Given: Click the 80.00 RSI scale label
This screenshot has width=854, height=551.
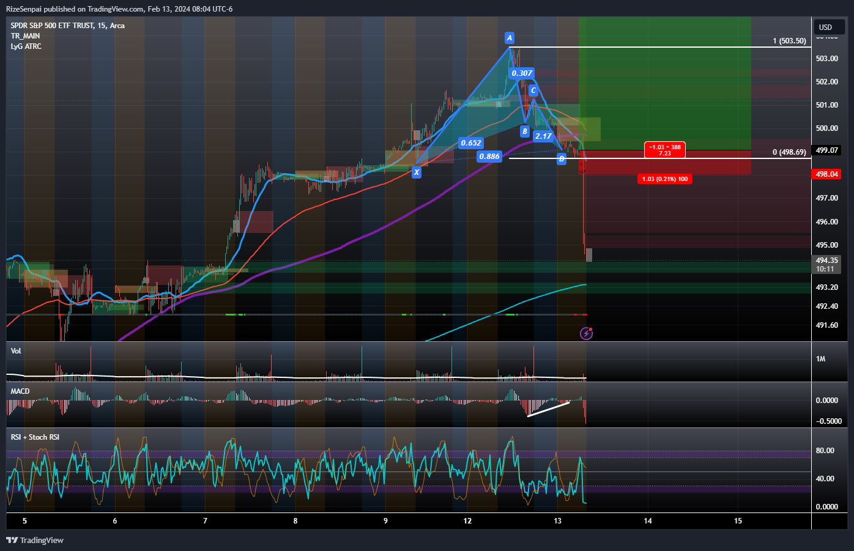Looking at the screenshot, I should pos(825,451).
